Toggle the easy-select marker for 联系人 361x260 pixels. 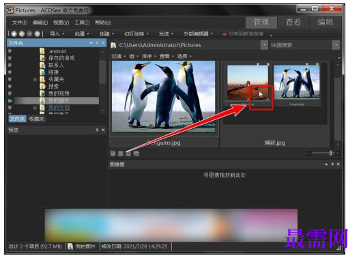tap(10, 66)
